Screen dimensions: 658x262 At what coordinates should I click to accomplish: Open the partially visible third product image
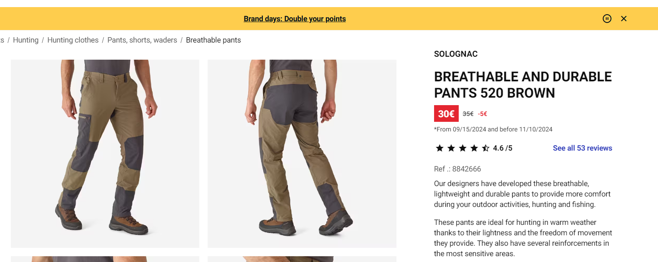(x=105, y=259)
